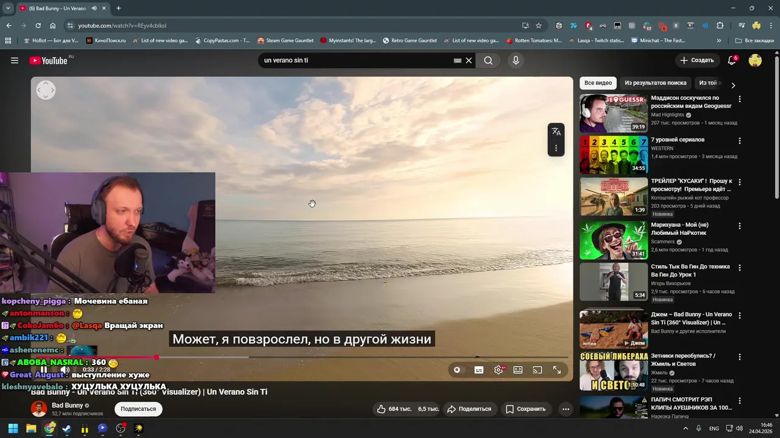
Task: Open menu for Мэддисон Geoguessr video
Action: pos(740,99)
